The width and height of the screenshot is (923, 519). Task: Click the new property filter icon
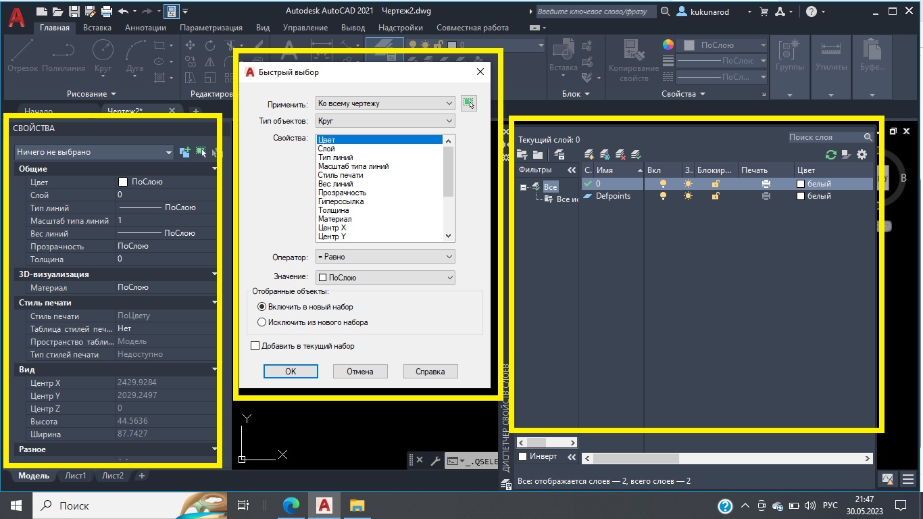click(x=523, y=155)
